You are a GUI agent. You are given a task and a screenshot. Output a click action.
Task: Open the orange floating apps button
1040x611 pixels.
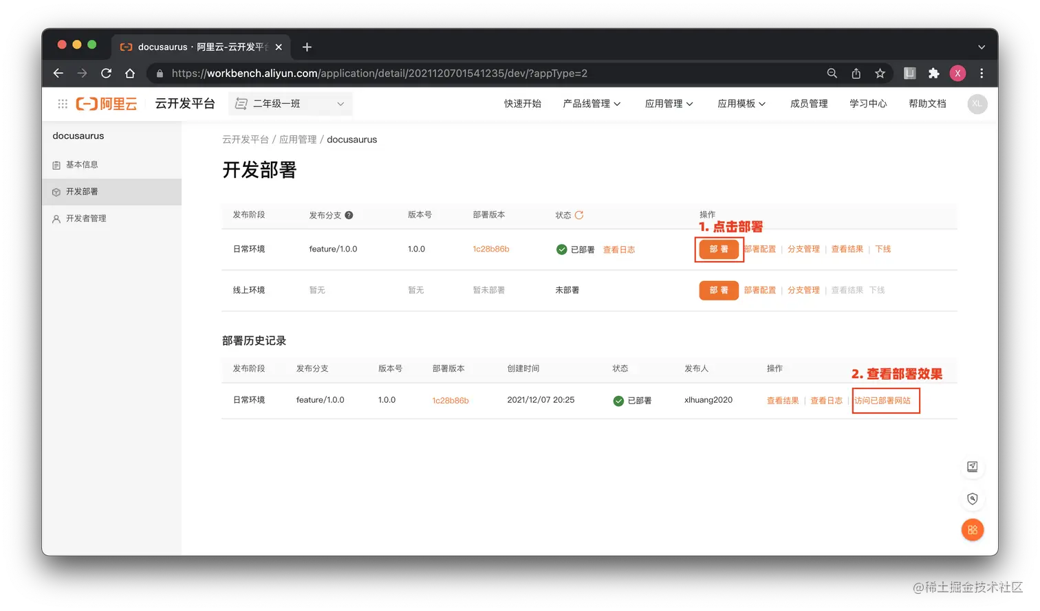pos(973,530)
